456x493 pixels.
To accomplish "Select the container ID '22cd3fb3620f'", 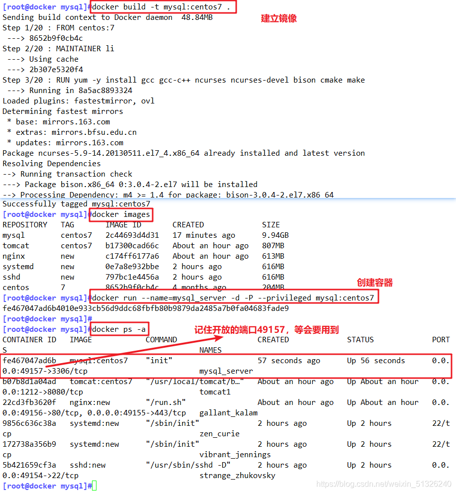I will (29, 402).
